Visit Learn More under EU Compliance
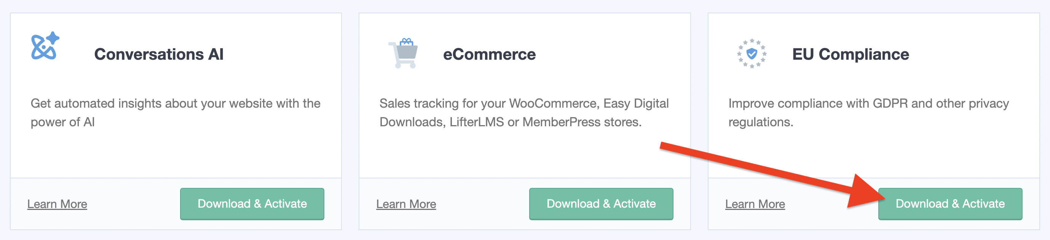The image size is (1050, 240). pyautogui.click(x=755, y=204)
